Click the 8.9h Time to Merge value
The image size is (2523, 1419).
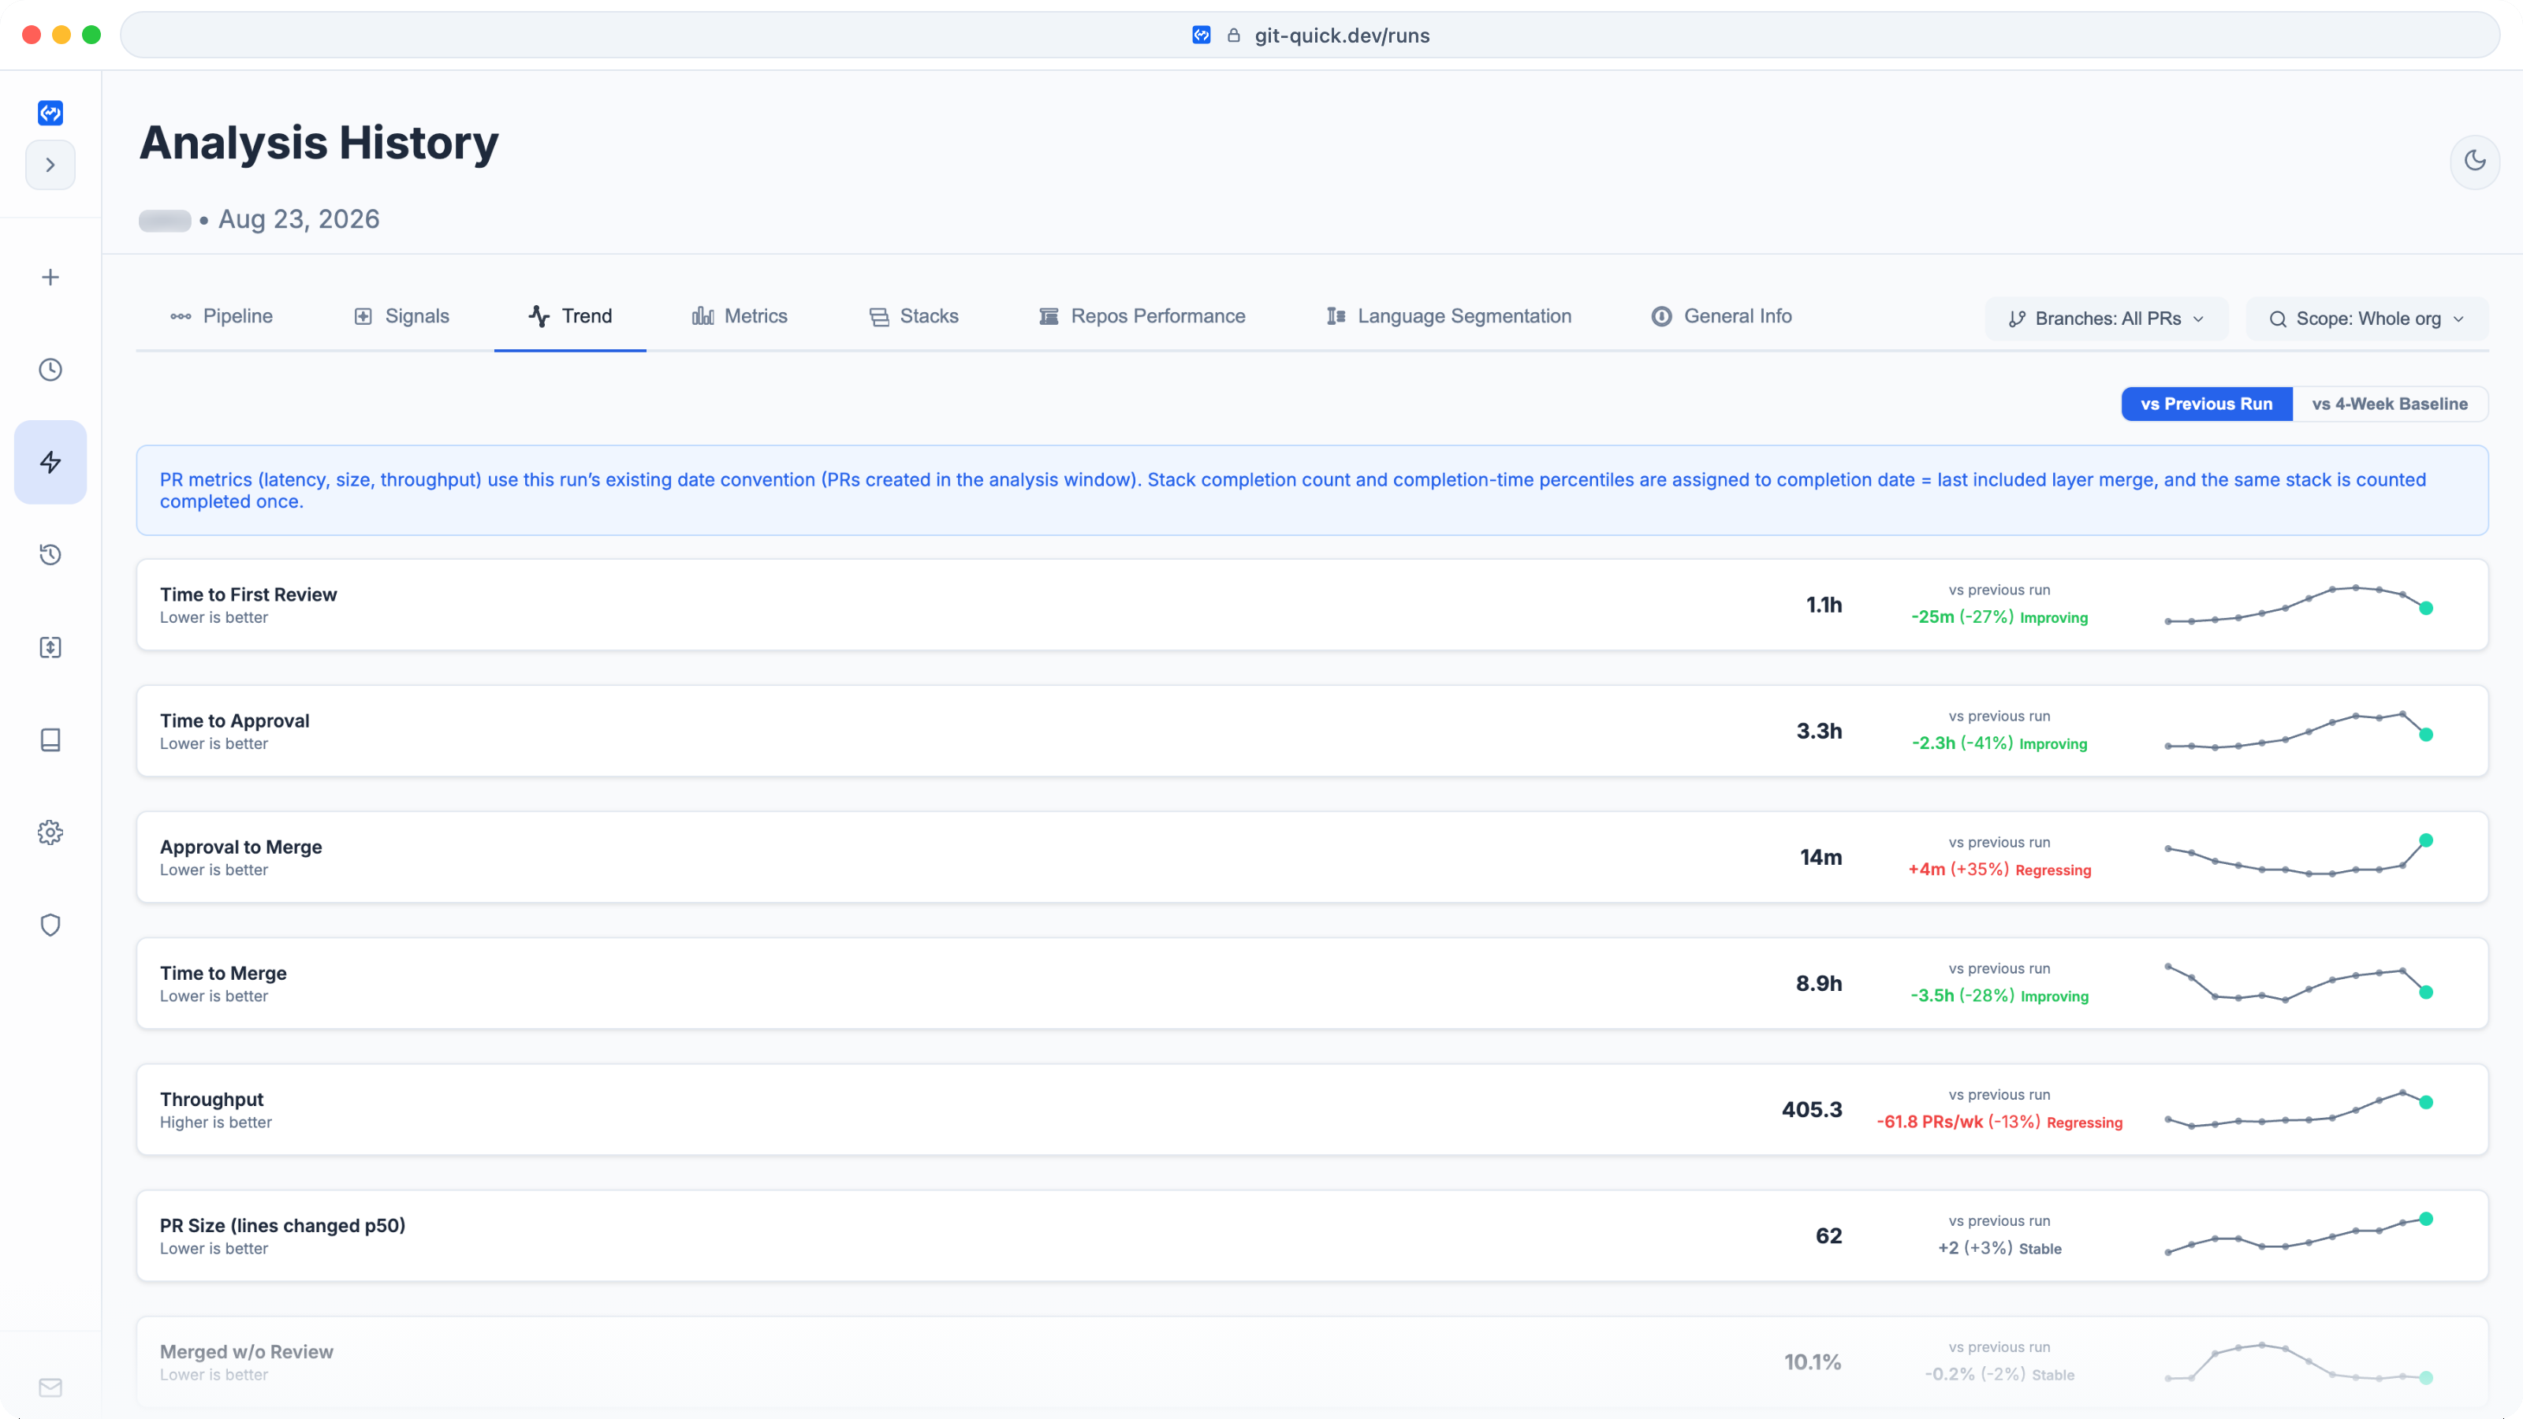click(1819, 984)
